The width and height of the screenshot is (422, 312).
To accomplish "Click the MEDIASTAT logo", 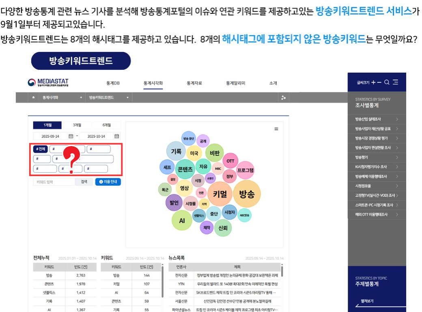I will [48, 83].
